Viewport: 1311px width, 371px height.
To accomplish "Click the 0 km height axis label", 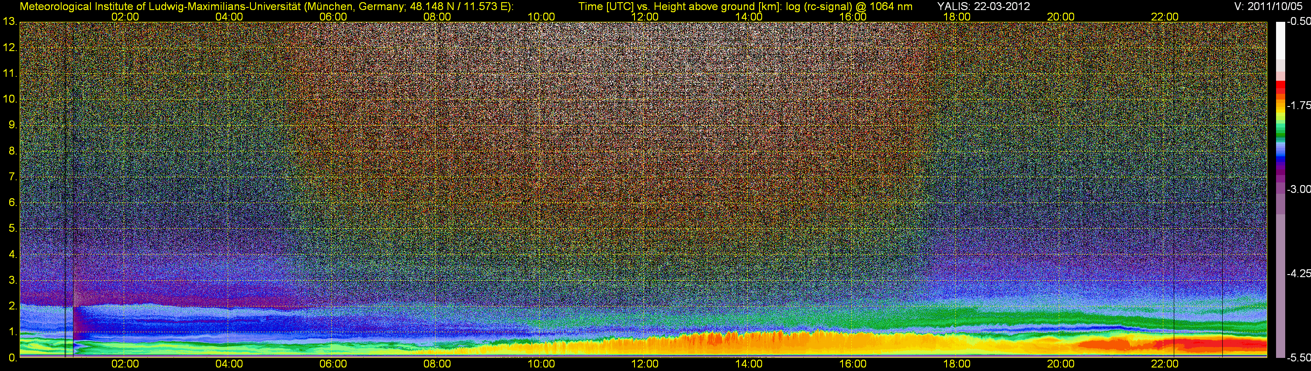I will point(13,358).
